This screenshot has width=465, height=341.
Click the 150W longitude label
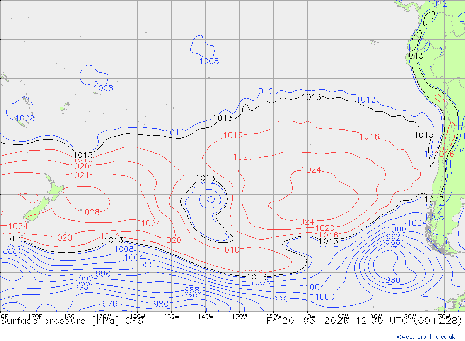pos(172,317)
